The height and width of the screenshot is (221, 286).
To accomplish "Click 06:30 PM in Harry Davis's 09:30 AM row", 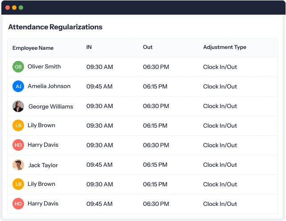I will [156, 145].
